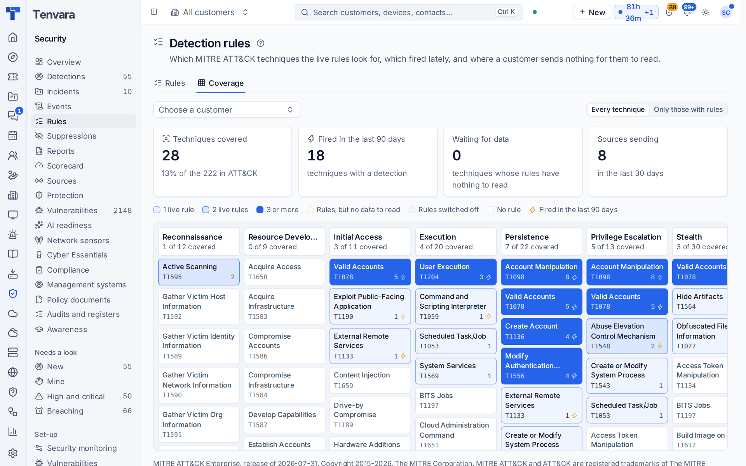Open the compass explore icon in rail

tap(13, 57)
